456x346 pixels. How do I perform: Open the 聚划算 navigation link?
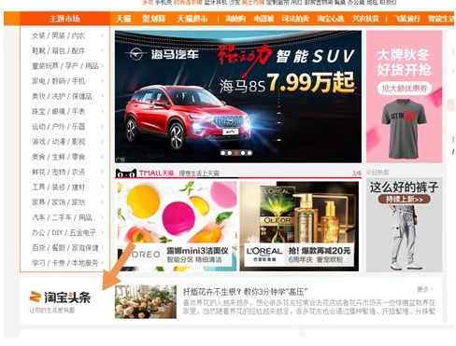coord(154,19)
